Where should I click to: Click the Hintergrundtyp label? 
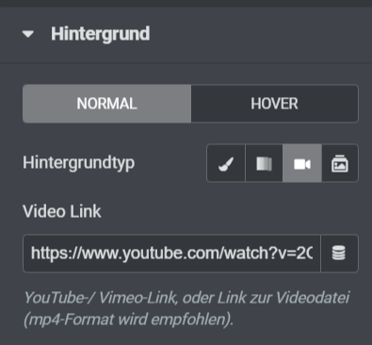78,163
